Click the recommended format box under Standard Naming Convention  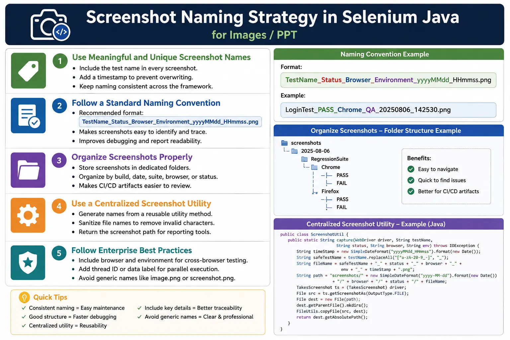pos(170,122)
